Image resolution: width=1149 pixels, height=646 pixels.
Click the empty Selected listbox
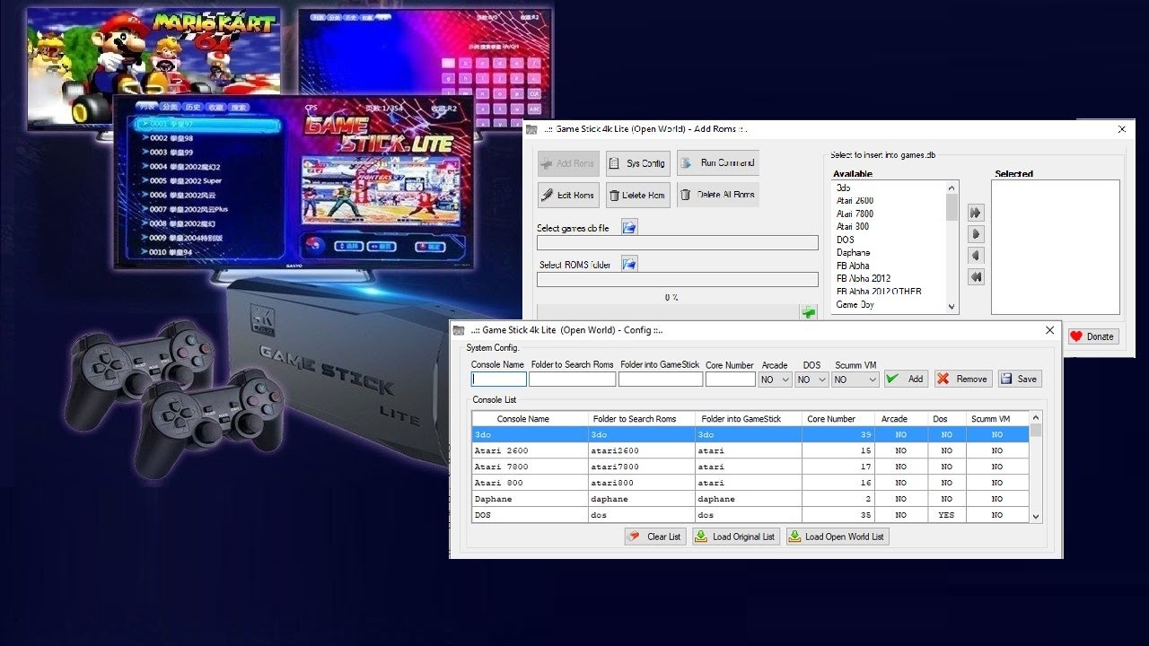click(1056, 247)
